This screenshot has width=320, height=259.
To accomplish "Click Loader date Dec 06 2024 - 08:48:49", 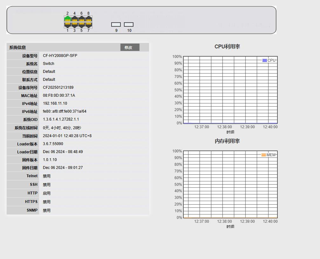I will (63, 152).
